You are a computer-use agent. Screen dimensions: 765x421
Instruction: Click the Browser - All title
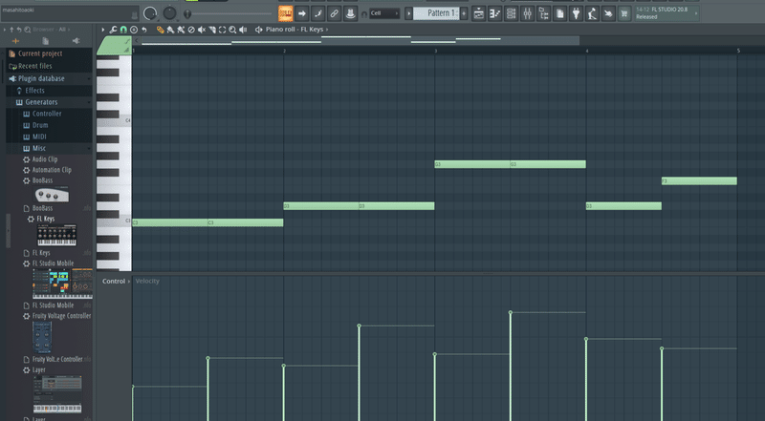(49, 30)
